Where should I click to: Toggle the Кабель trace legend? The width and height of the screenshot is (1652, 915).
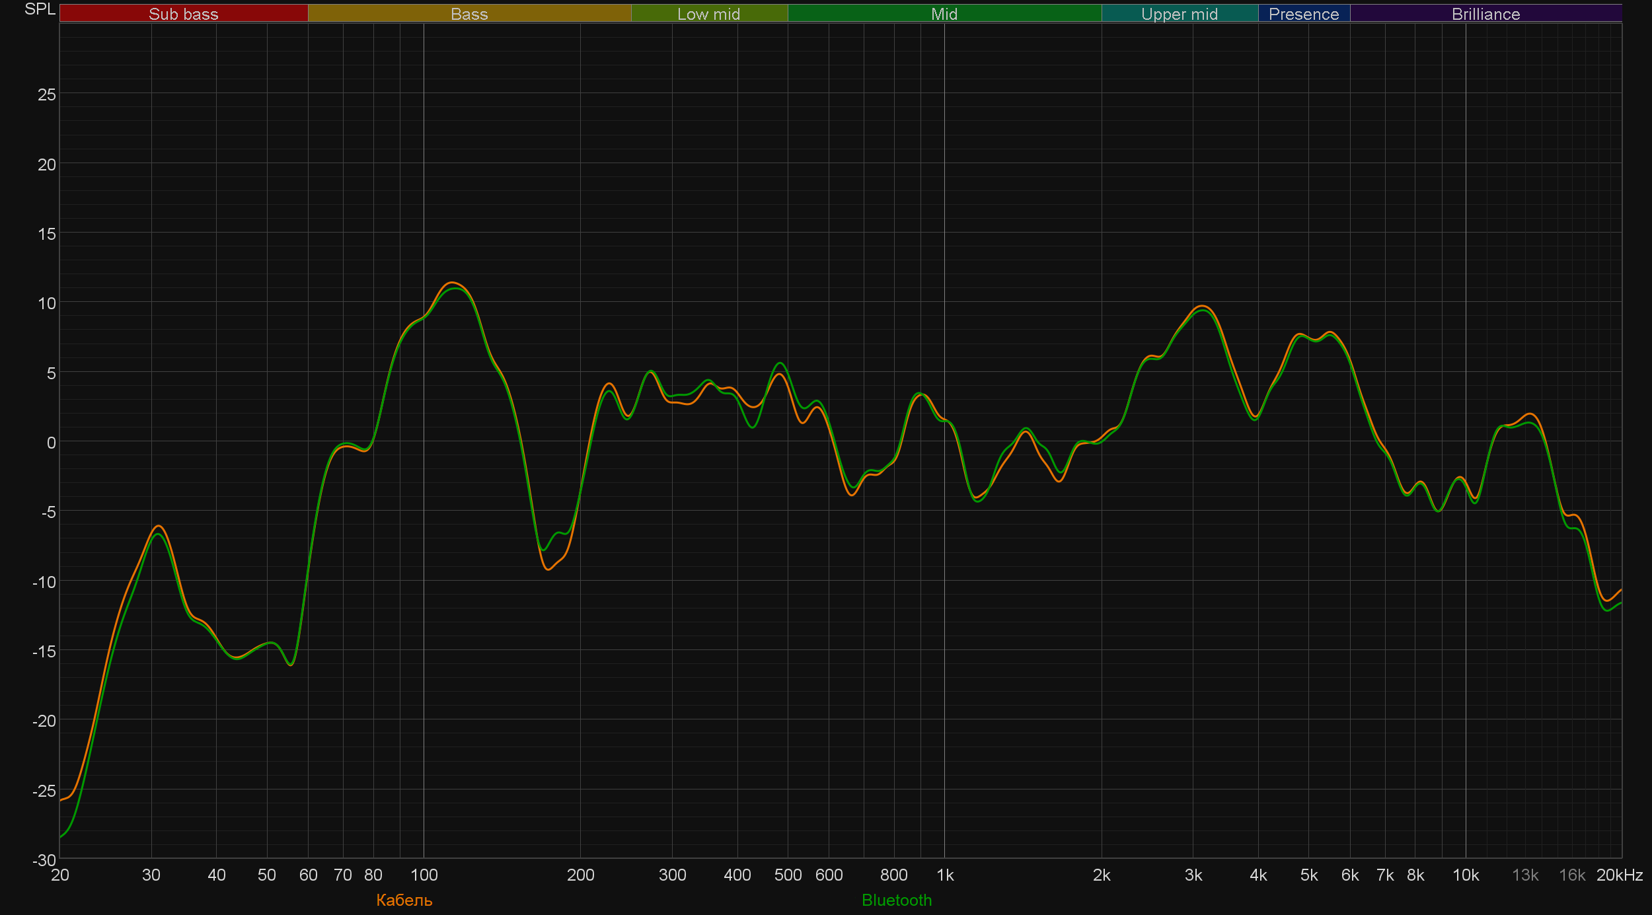(404, 900)
